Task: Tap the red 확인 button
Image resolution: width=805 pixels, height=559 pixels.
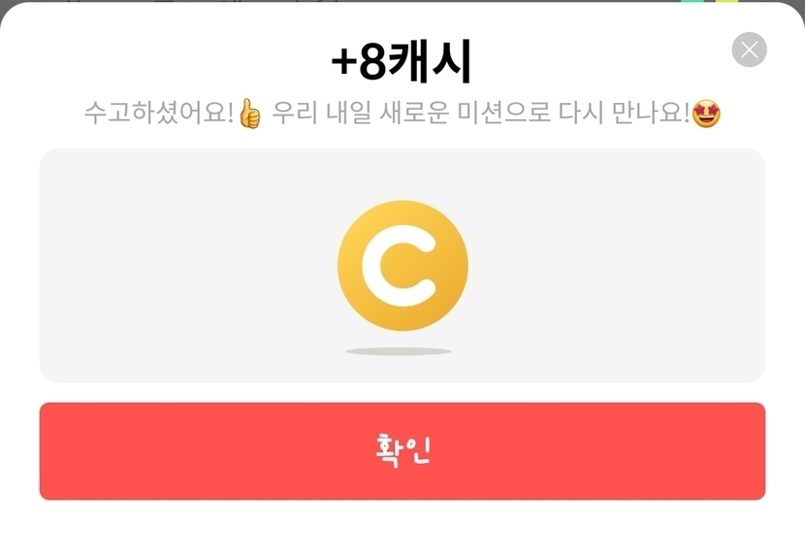Action: pyautogui.click(x=402, y=451)
